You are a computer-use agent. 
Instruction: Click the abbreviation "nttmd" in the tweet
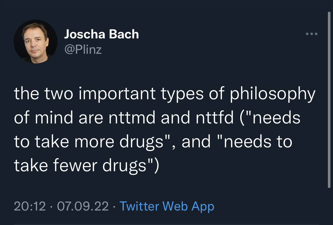tap(132, 118)
